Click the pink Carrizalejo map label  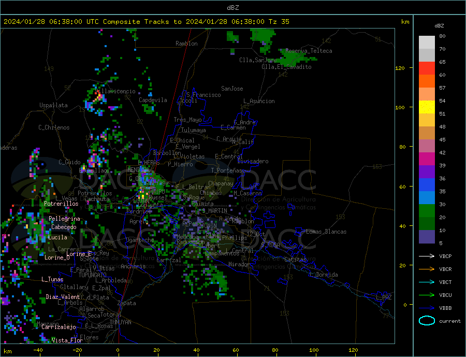(x=59, y=327)
